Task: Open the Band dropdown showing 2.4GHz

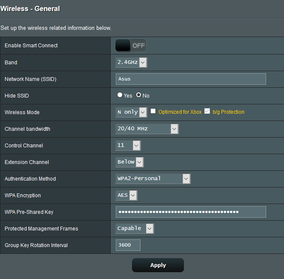Action: [x=131, y=62]
